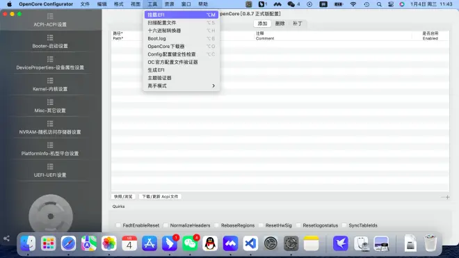The image size is (459, 258).
Task: Switch to 补丁 tab
Action: point(298,24)
